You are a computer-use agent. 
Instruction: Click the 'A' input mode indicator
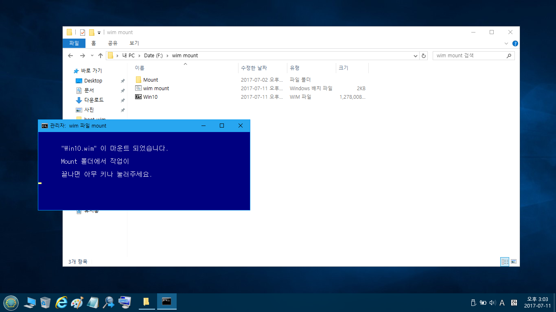coord(502,303)
